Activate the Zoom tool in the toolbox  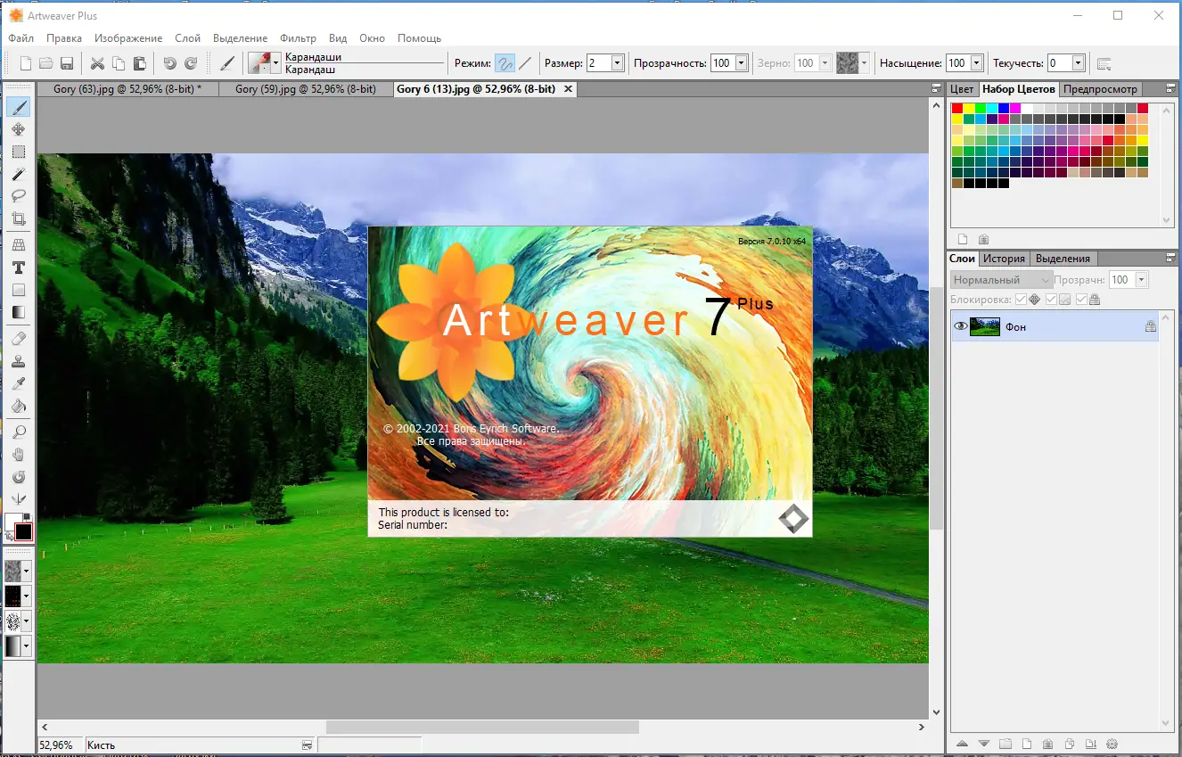(19, 432)
